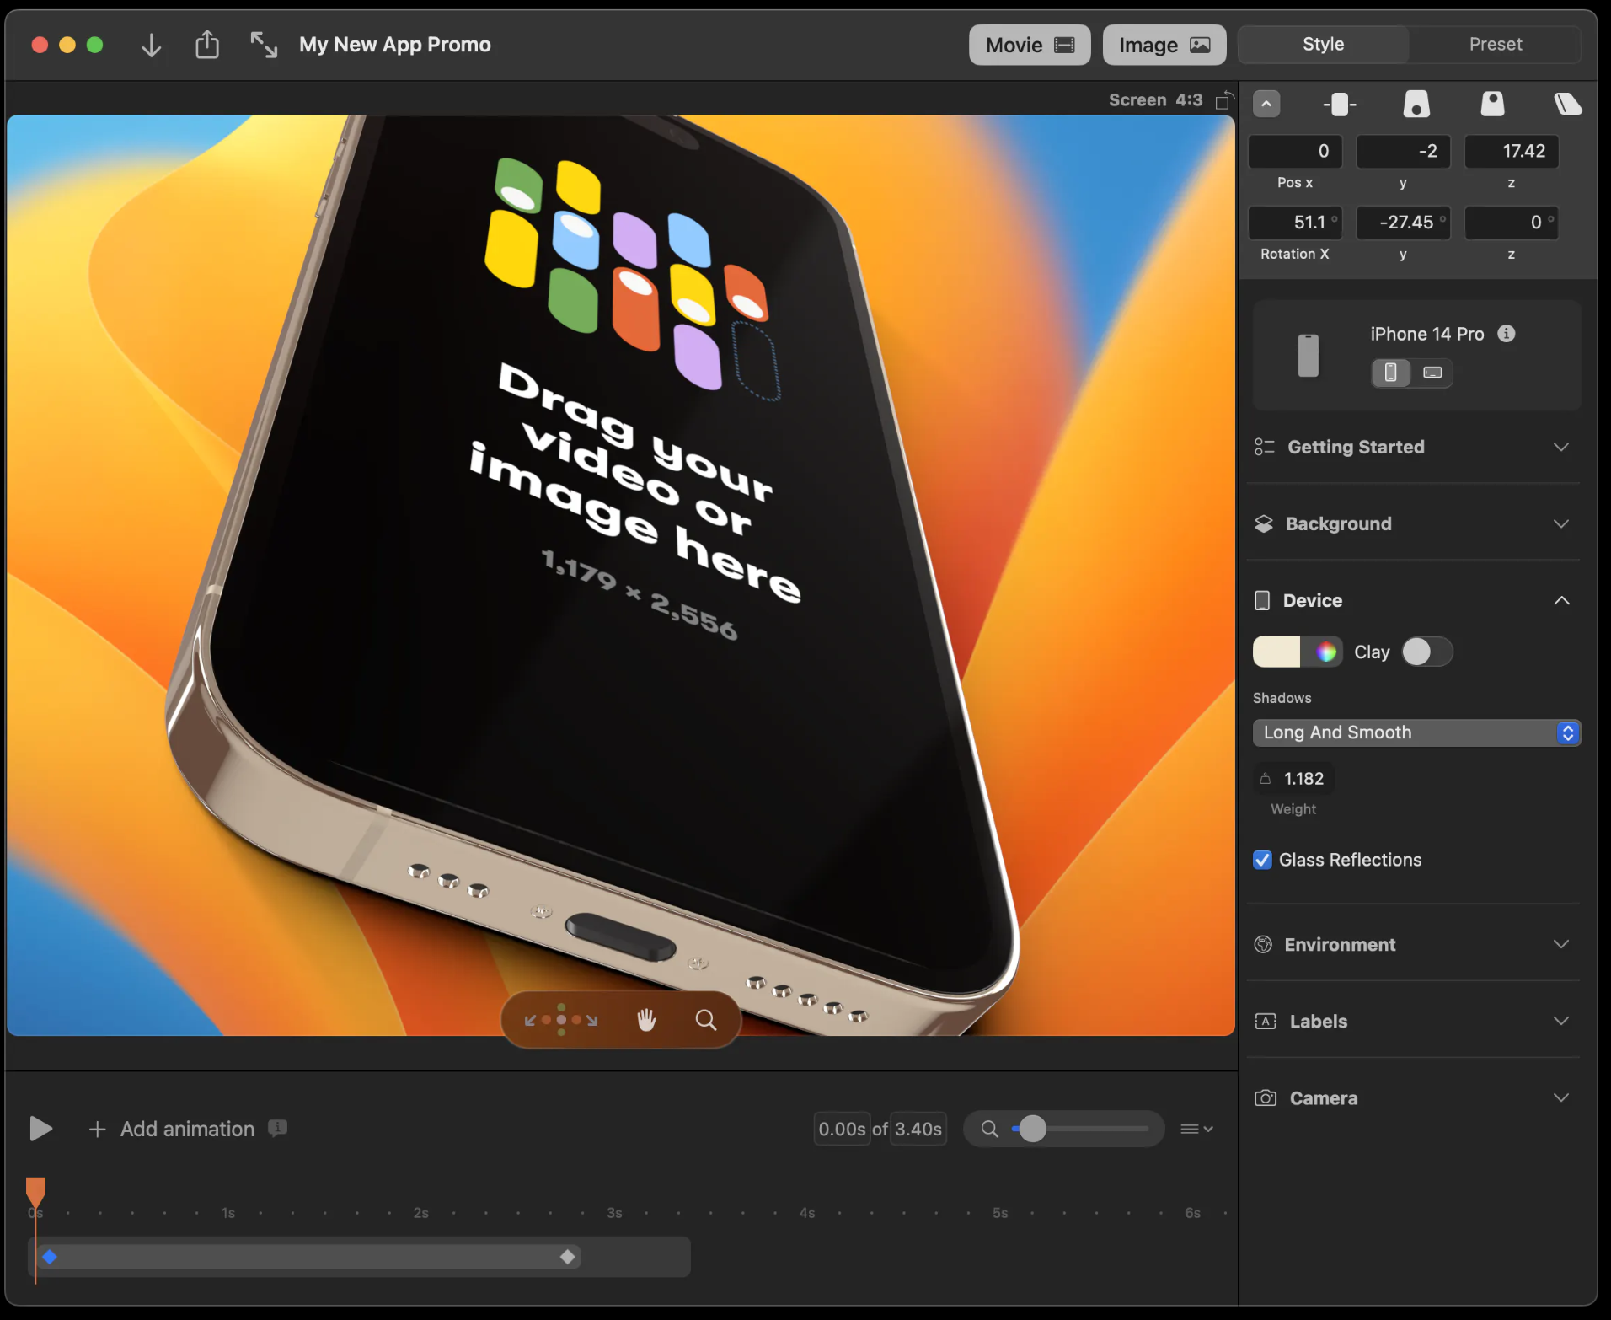The height and width of the screenshot is (1320, 1611).
Task: Switch to the Style tab
Action: 1323,44
